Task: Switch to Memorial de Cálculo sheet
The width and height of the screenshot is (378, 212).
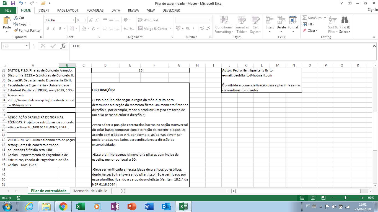Action: tap(90, 191)
